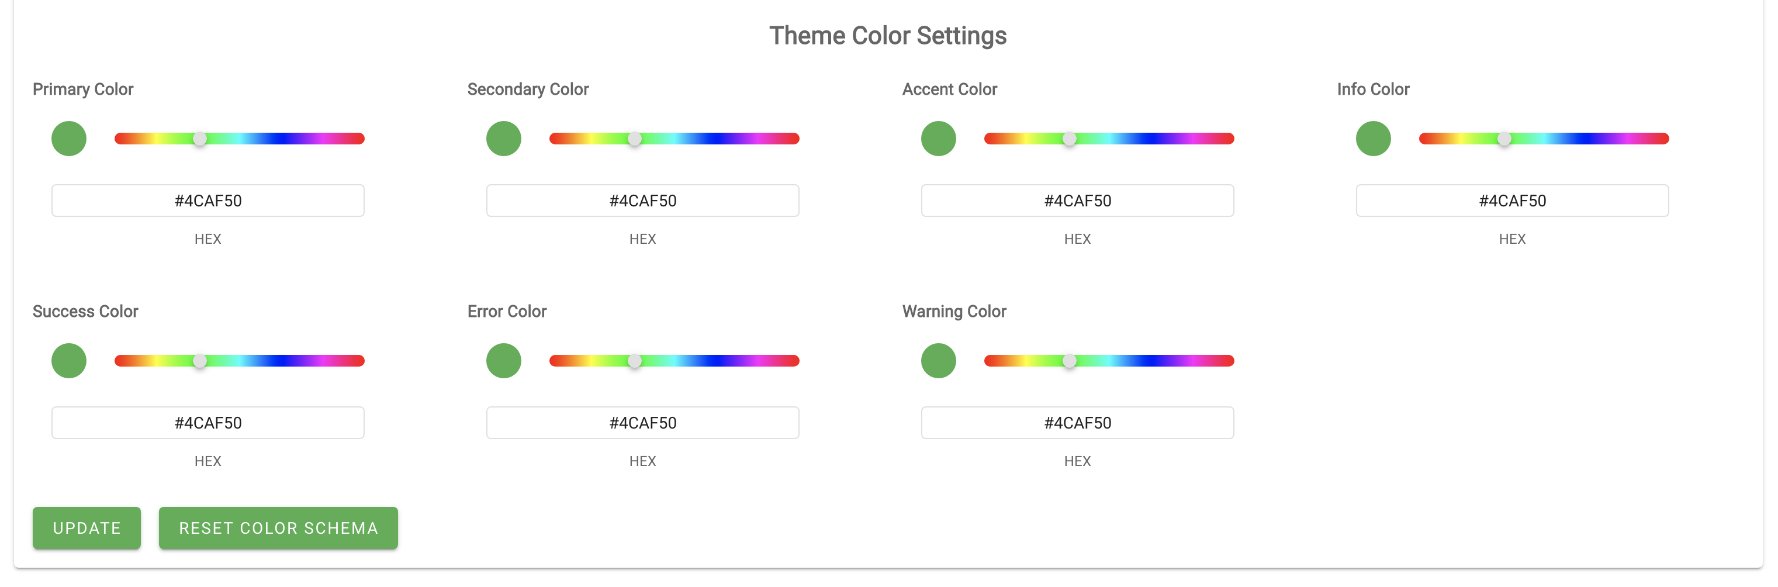1778x587 pixels.
Task: Click the Success Color preview circle
Action: 69,361
